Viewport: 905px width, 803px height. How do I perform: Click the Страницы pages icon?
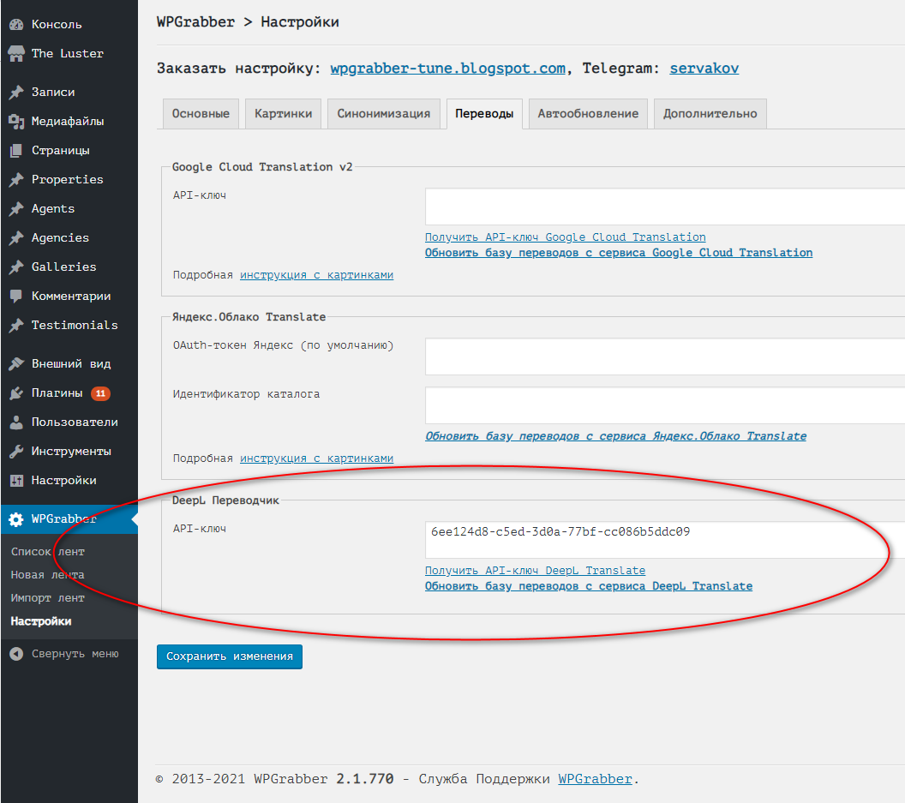coord(16,151)
